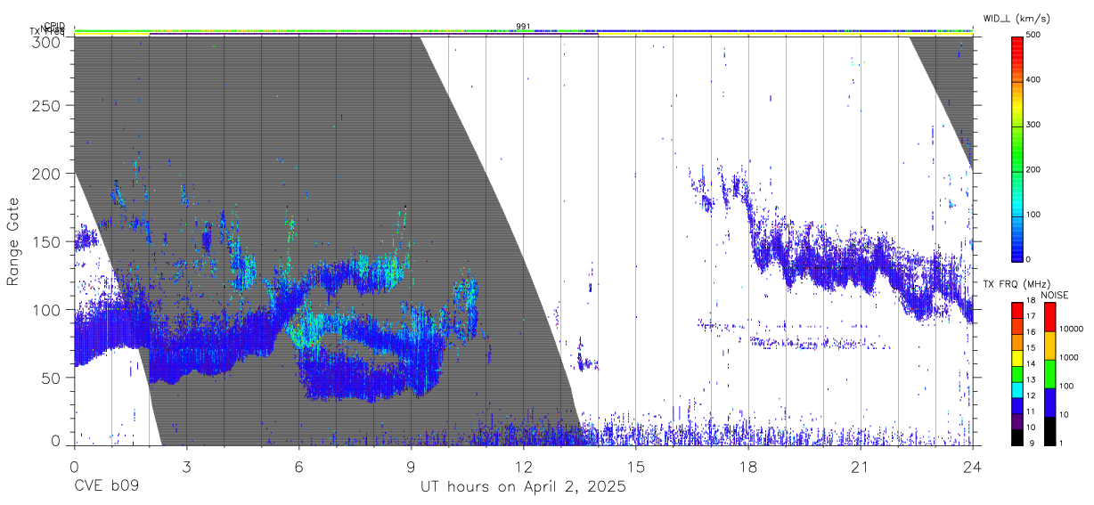Click the '500' label on WID color bar
Image resolution: width=1094 pixels, height=505 pixels.
click(x=1033, y=36)
